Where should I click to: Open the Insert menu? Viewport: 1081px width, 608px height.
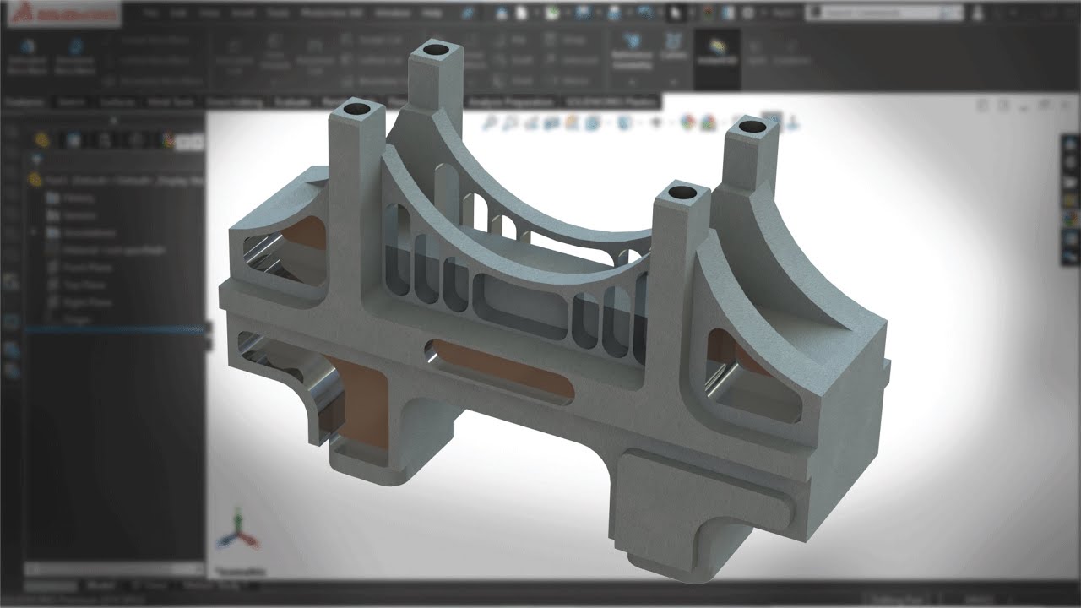tap(243, 14)
